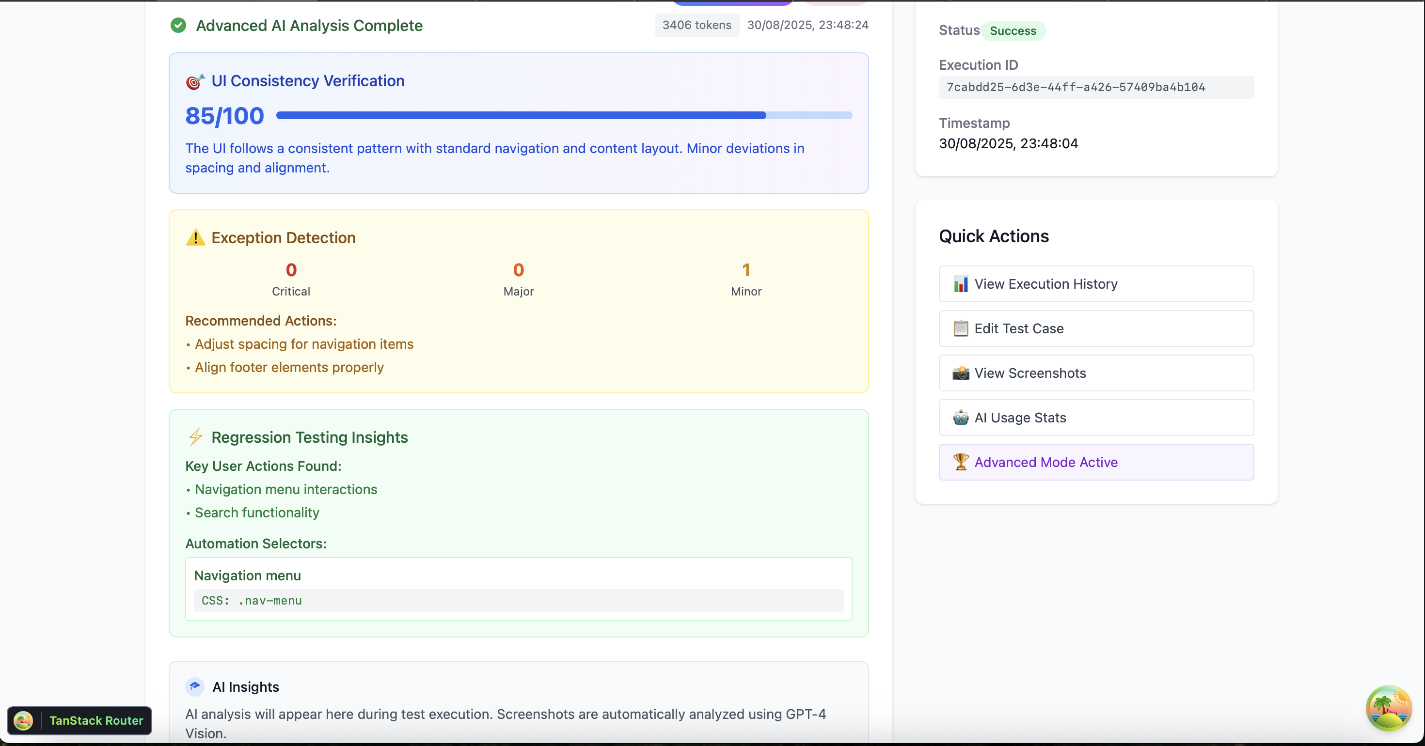Click the green analysis complete checkmark icon

coord(178,26)
